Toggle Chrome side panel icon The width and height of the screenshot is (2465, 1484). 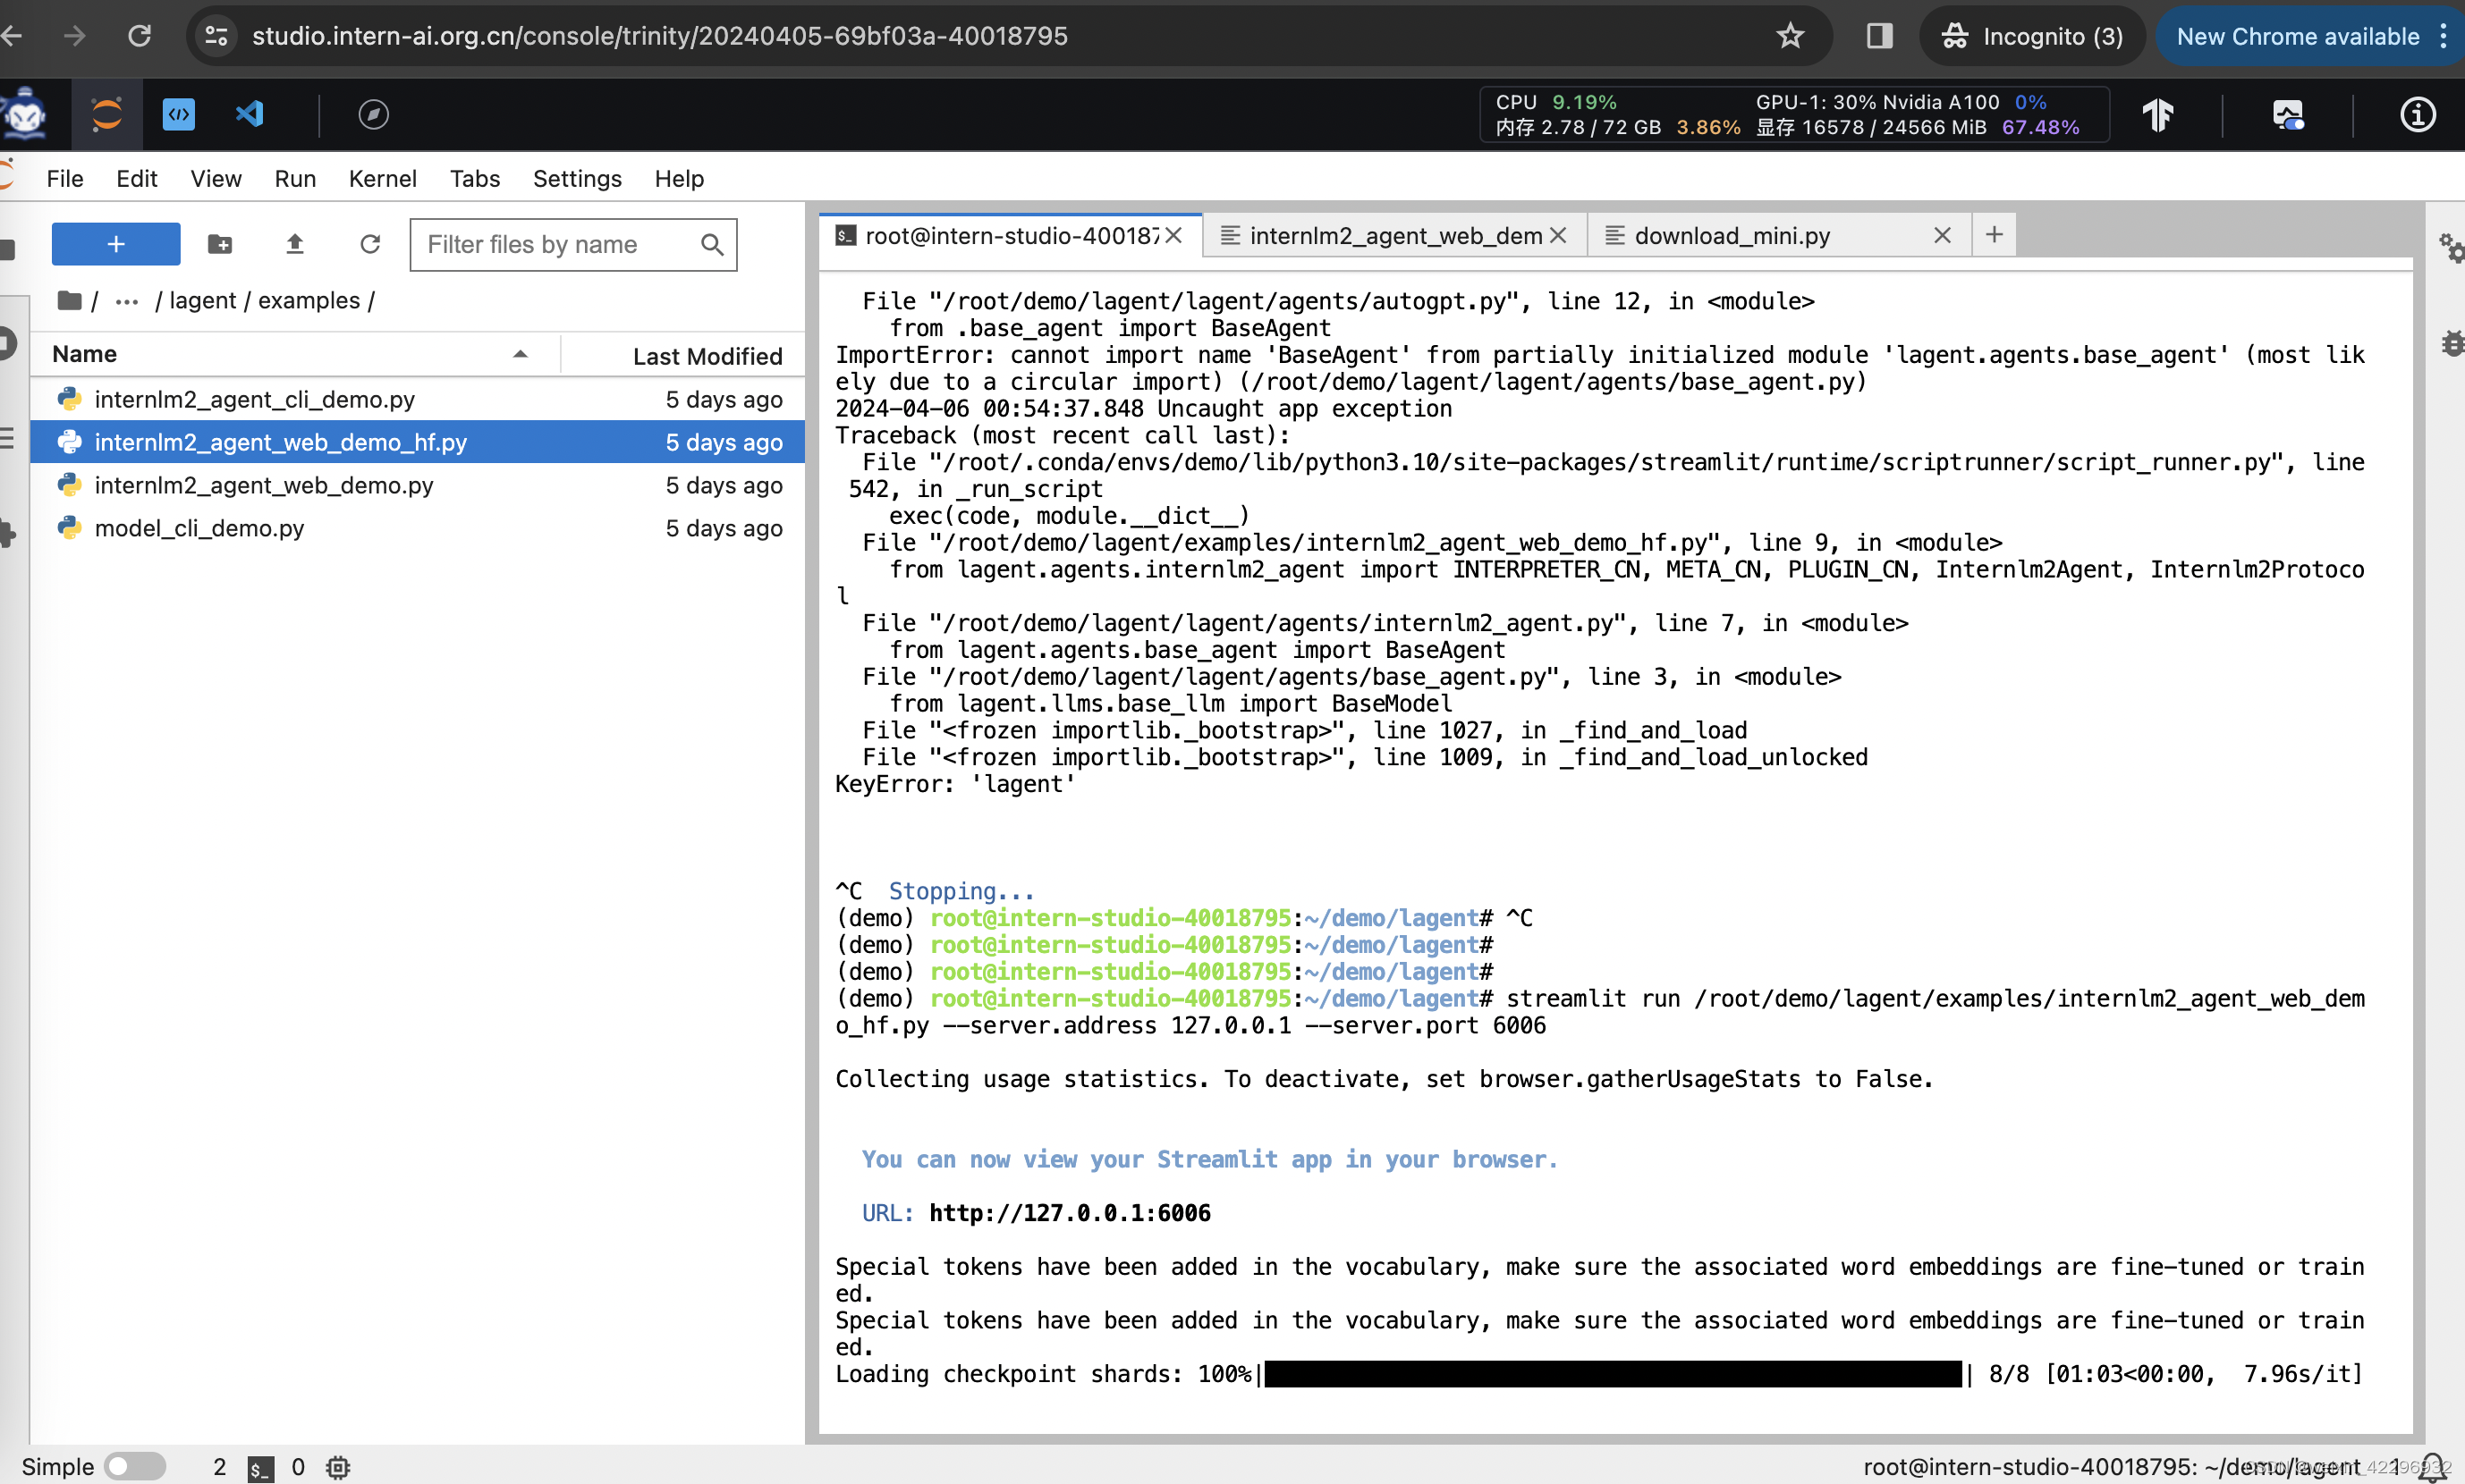1879,36
